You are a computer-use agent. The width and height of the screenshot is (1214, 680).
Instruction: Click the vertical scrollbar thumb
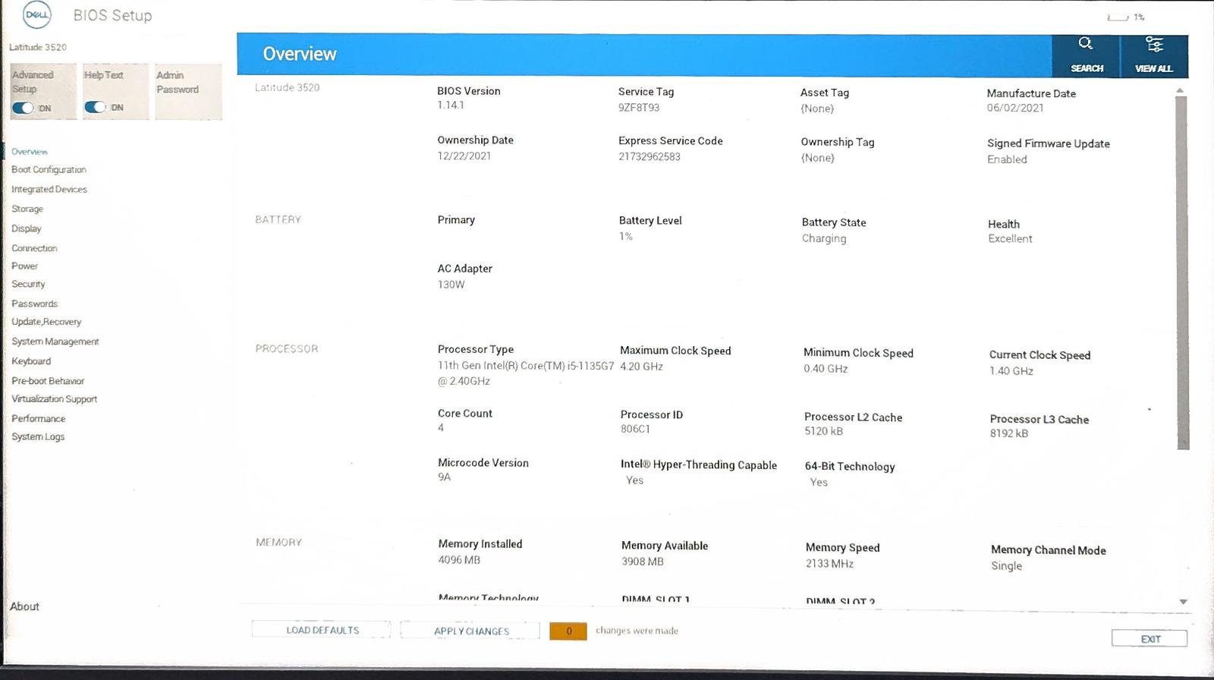point(1182,272)
